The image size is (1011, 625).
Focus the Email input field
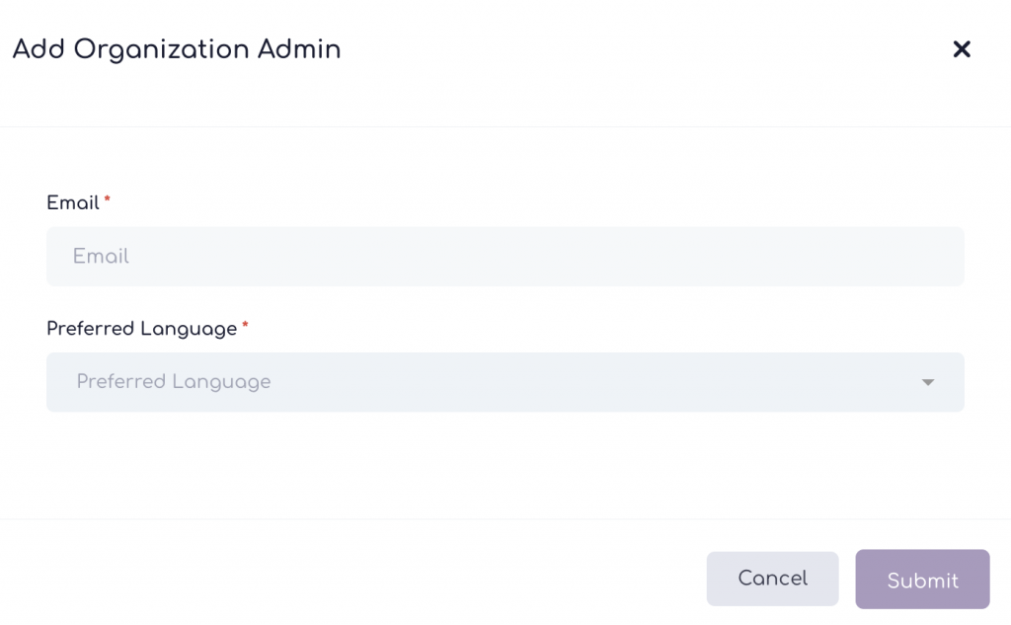click(x=505, y=257)
